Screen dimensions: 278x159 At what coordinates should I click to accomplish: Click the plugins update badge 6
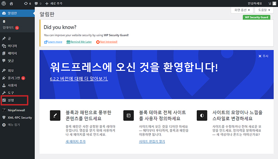23,78
